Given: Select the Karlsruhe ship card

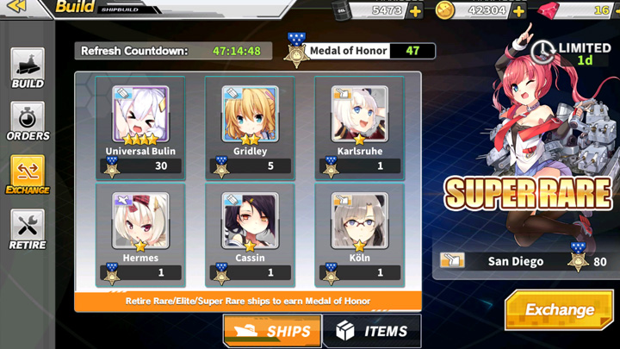Looking at the screenshot, I should [x=359, y=128].
